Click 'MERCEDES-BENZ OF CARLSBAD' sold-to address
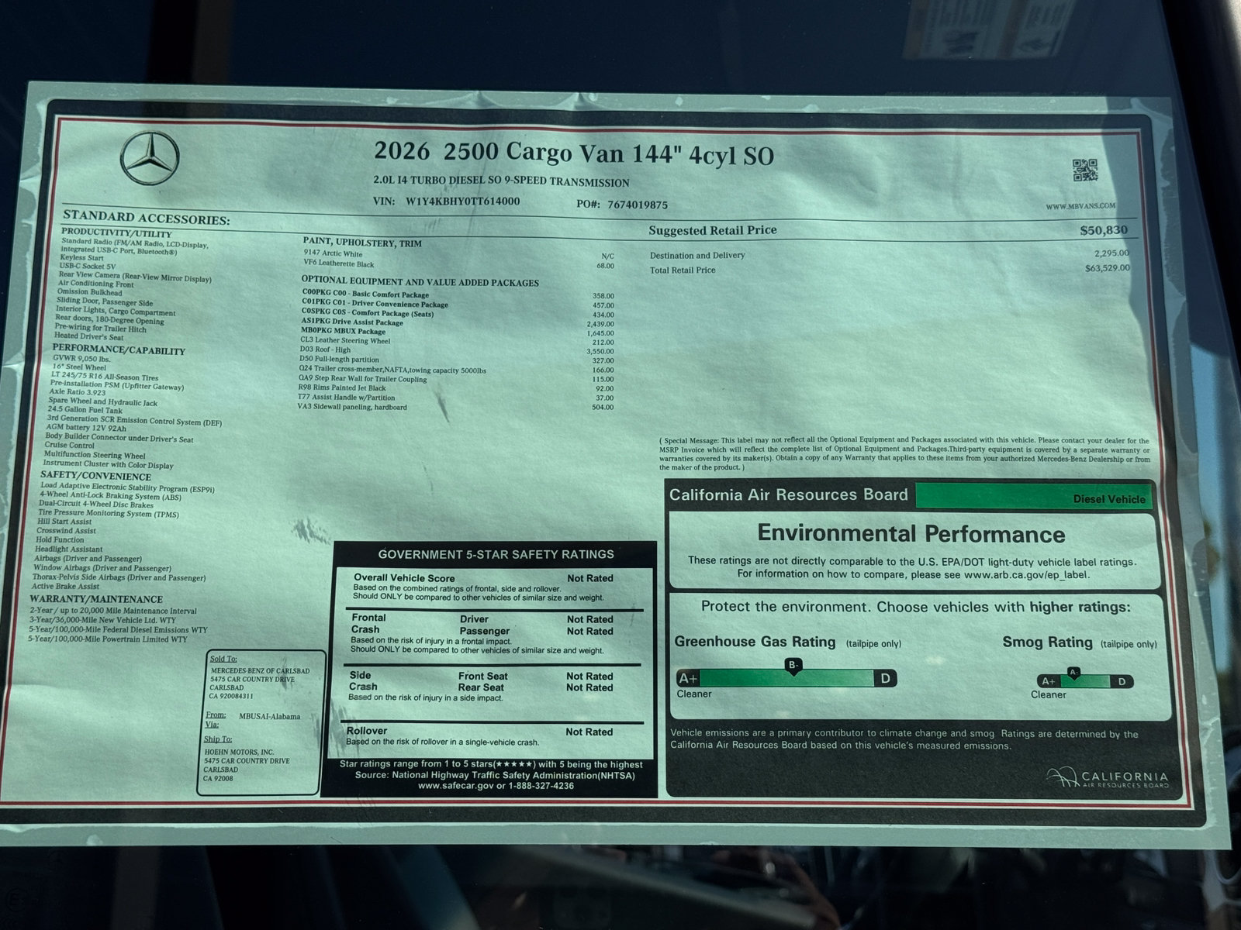This screenshot has height=930, width=1241. (x=261, y=670)
